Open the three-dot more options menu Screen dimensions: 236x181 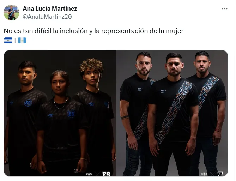224,9
